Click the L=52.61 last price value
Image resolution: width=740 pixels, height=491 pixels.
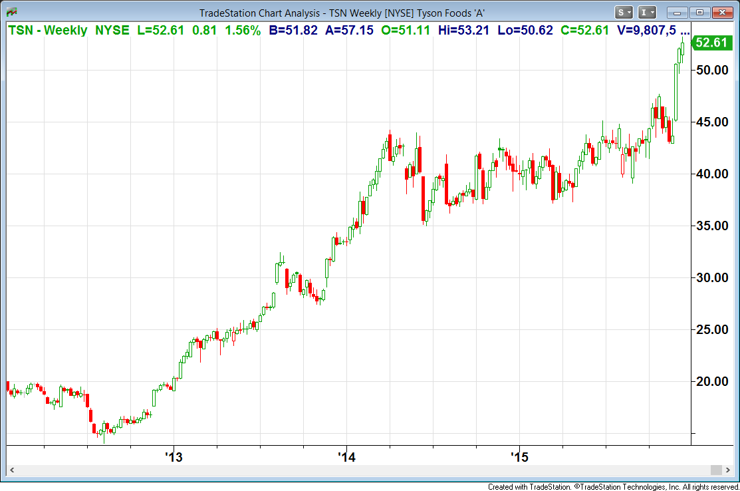point(160,30)
